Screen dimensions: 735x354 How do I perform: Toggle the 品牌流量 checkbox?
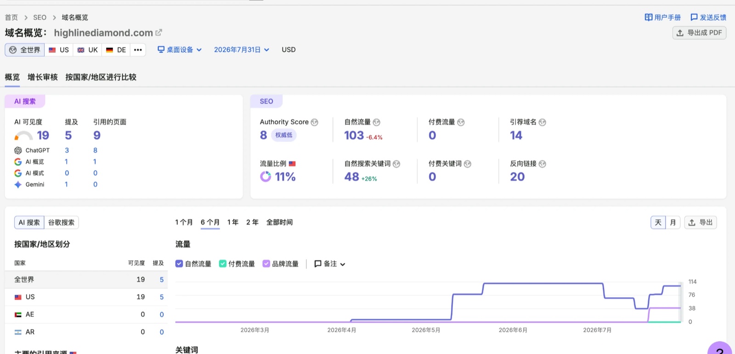click(x=266, y=264)
